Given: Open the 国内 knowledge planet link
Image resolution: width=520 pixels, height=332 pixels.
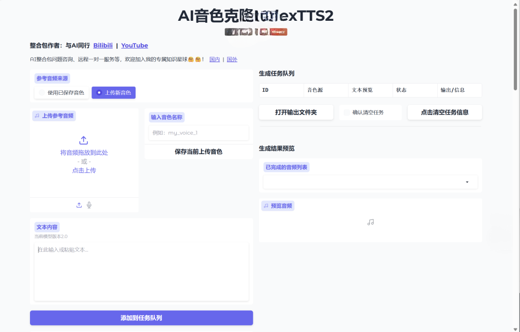Looking at the screenshot, I should [x=214, y=59].
